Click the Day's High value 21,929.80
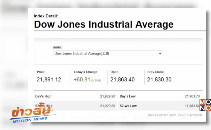 (x=108, y=96)
